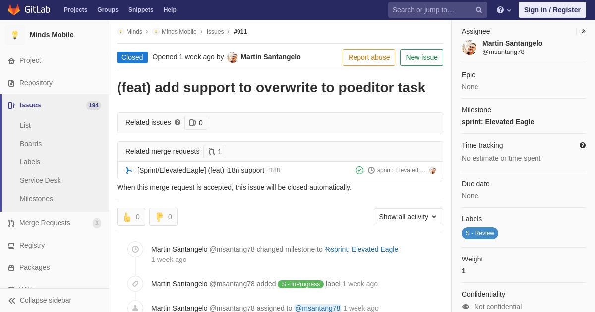Image resolution: width=595 pixels, height=312 pixels.
Task: Click the merge request status icon for !188
Action: [129, 170]
